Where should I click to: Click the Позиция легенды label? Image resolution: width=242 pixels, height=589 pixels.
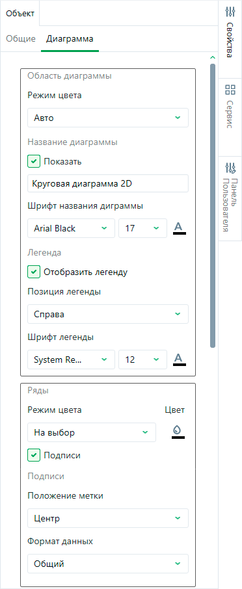(x=64, y=292)
